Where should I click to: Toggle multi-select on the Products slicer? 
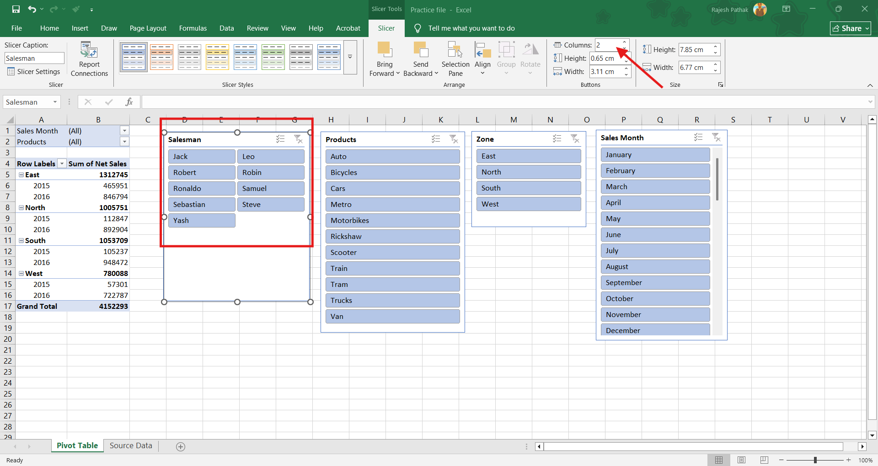coord(436,139)
